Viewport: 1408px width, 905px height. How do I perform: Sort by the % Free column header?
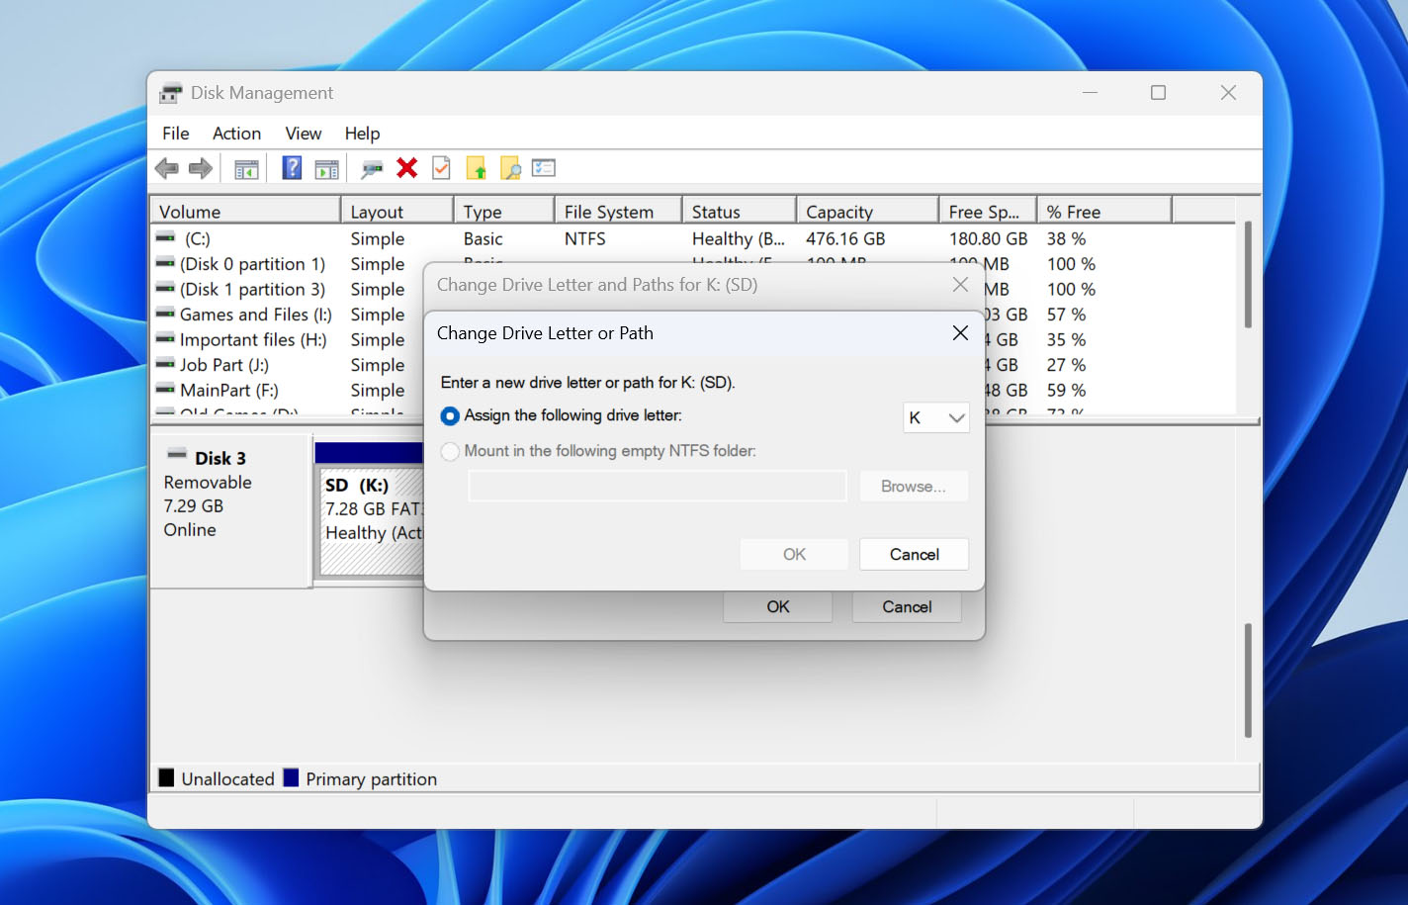(1104, 212)
